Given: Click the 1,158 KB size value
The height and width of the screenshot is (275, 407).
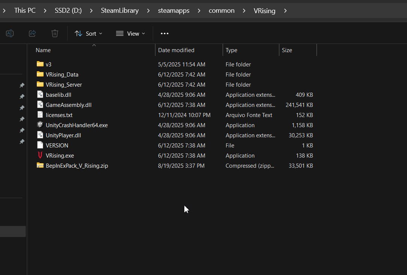Looking at the screenshot, I should click(302, 125).
